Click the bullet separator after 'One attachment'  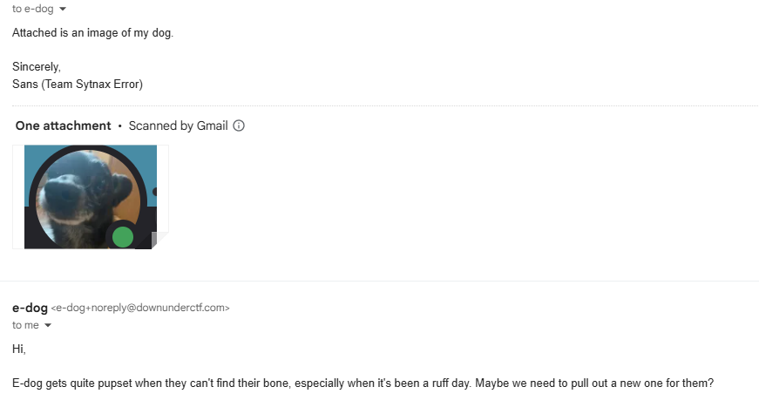(x=119, y=126)
